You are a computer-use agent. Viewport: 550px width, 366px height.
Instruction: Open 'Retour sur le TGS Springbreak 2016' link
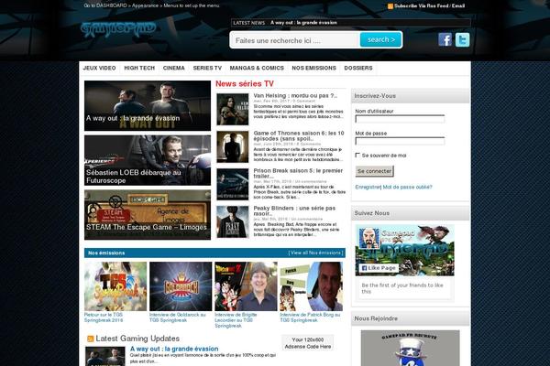coord(104,318)
